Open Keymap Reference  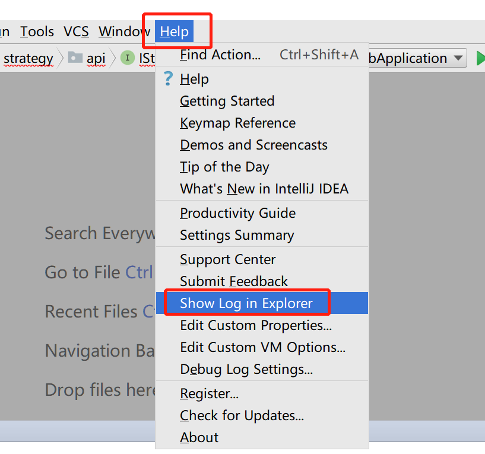point(237,123)
